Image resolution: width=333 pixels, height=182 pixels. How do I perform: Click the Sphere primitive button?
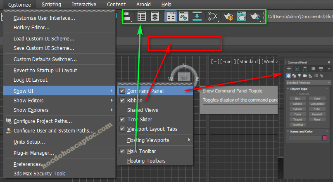[297, 104]
